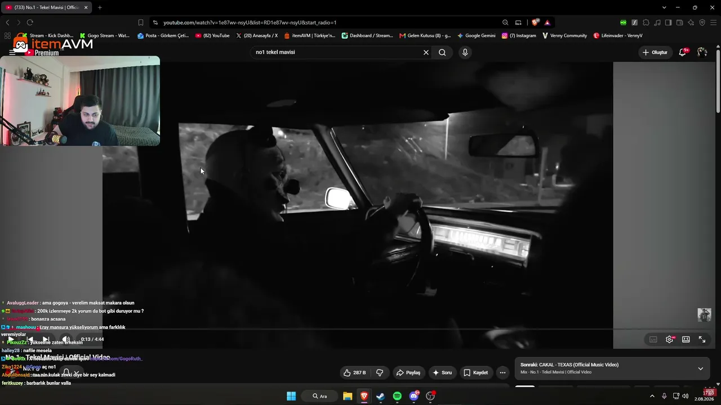
Task: Open the Instagram bookmark
Action: (519, 35)
